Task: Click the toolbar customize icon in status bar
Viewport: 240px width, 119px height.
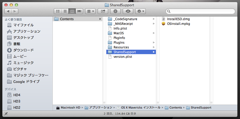Action: (6, 114)
